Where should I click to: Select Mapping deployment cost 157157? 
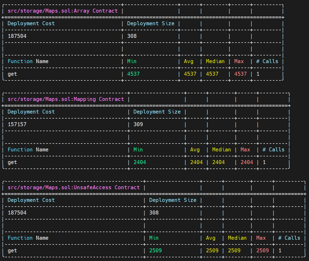(17, 124)
